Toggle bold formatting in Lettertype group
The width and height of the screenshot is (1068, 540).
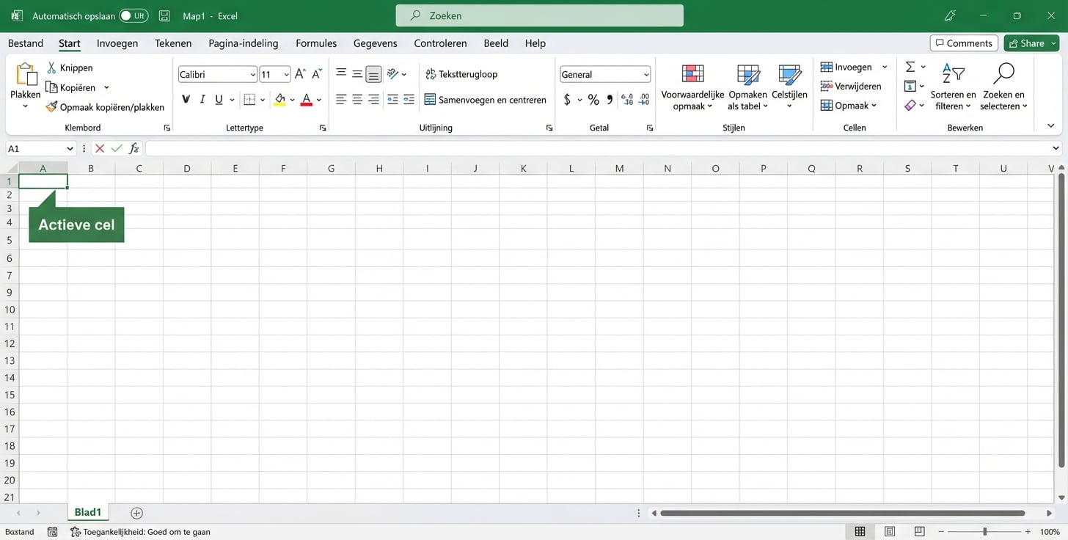point(186,99)
